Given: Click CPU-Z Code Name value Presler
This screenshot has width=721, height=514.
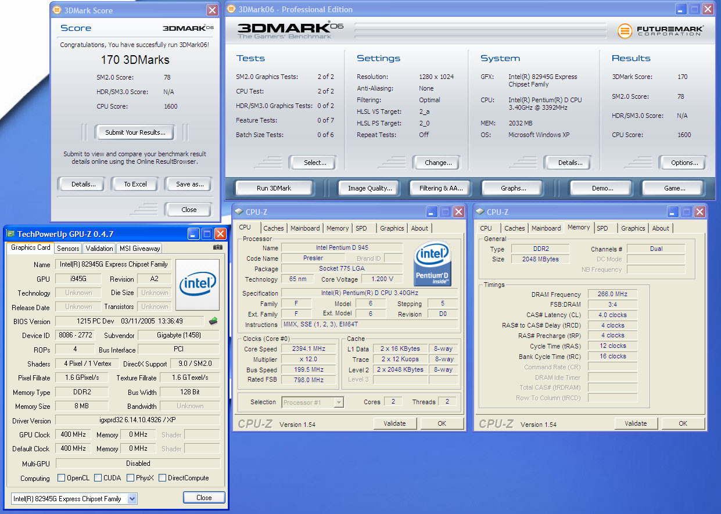Looking at the screenshot, I should click(313, 258).
